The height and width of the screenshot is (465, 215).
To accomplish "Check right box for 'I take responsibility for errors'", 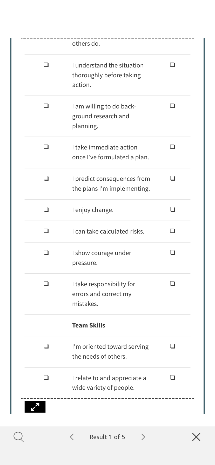I will [x=172, y=284].
